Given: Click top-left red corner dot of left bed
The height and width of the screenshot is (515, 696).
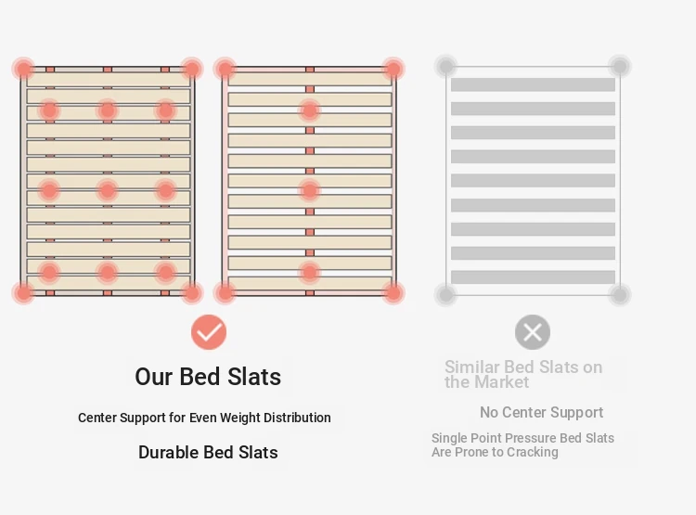Looking at the screenshot, I should pyautogui.click(x=23, y=69).
